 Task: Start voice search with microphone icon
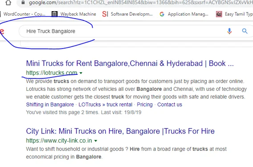coord(229,31)
